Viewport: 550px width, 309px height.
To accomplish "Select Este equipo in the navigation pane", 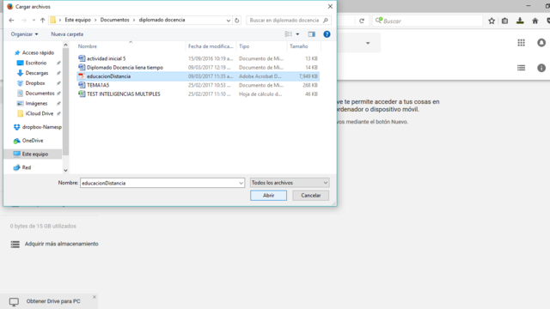I will tap(35, 154).
